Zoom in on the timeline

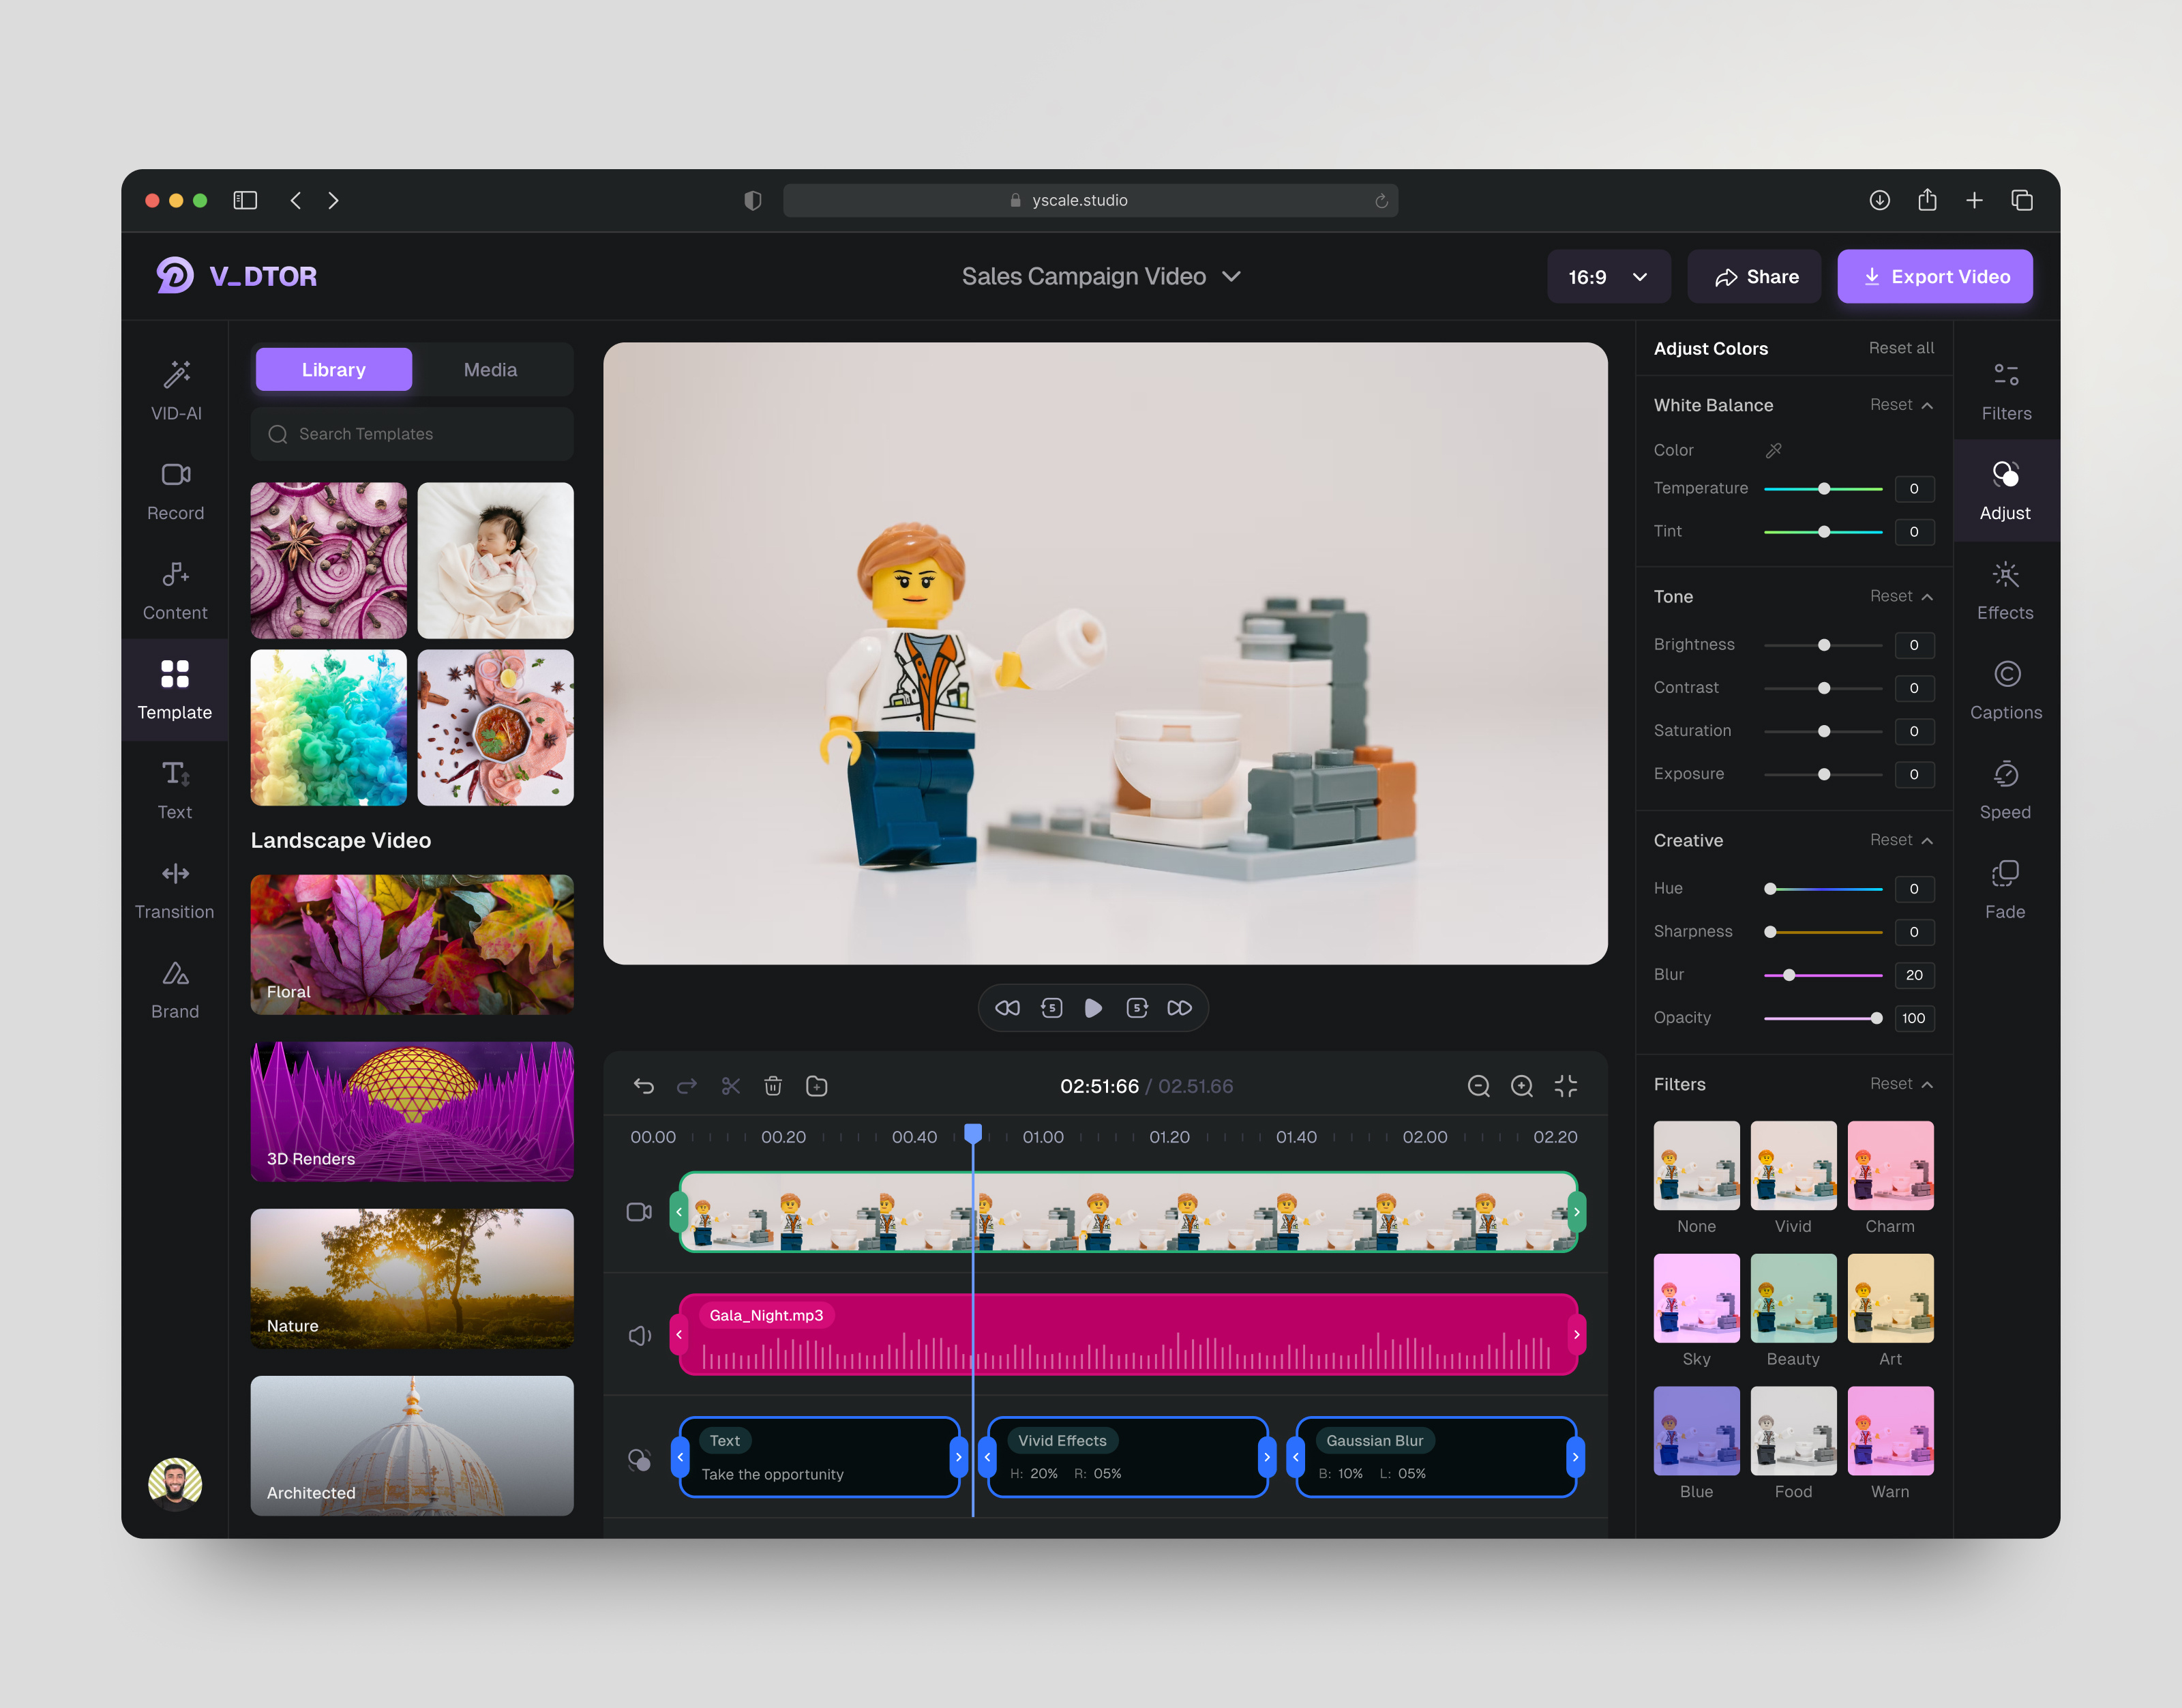point(1523,1085)
